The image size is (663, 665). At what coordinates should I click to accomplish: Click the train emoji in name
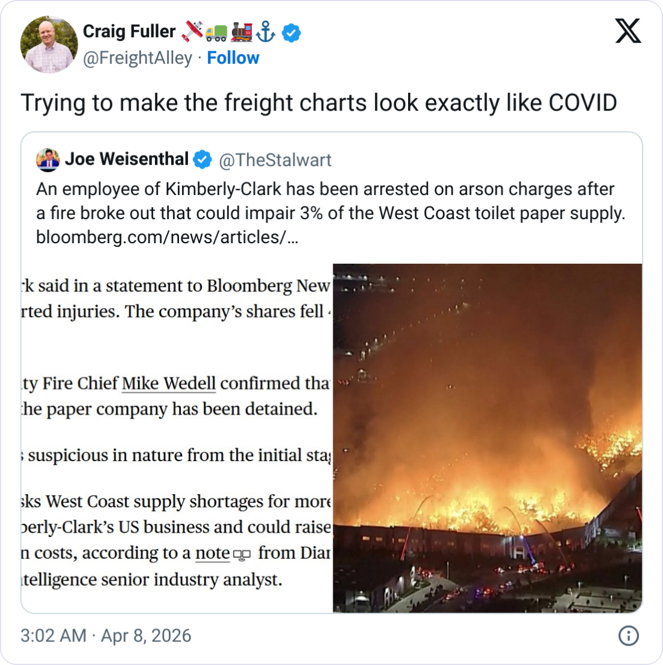(241, 32)
